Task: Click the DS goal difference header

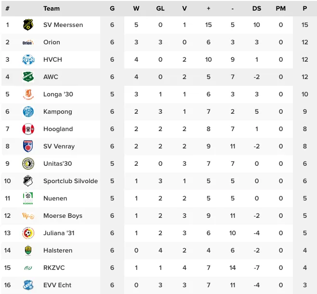Action: [x=257, y=8]
